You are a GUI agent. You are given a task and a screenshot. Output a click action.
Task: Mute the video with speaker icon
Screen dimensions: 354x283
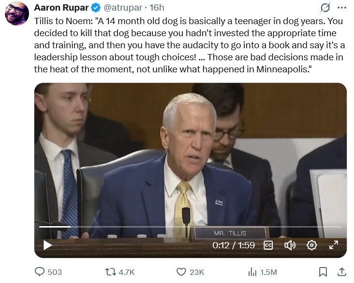tap(290, 245)
